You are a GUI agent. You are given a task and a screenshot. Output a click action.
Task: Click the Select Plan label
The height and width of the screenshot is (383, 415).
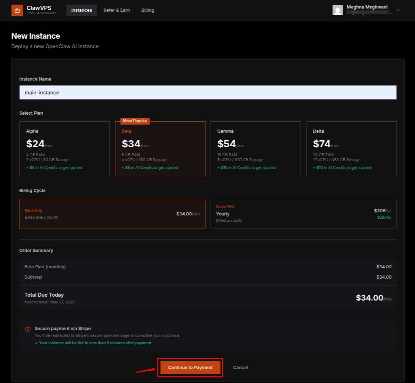[31, 113]
